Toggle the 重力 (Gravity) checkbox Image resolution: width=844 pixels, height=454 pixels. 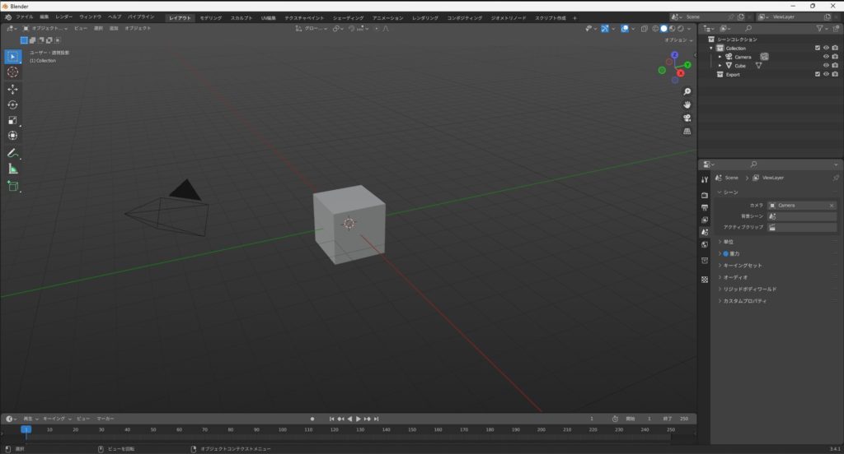[726, 253]
